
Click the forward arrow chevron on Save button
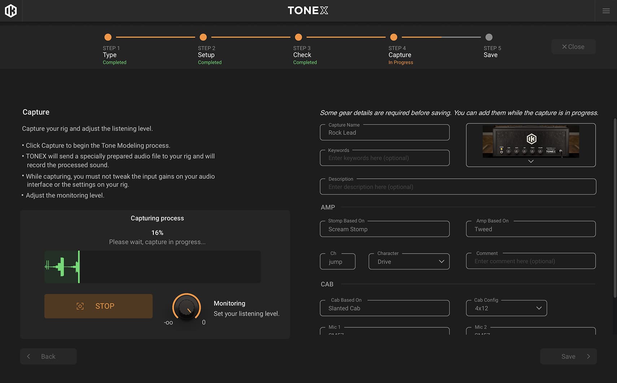click(x=588, y=356)
